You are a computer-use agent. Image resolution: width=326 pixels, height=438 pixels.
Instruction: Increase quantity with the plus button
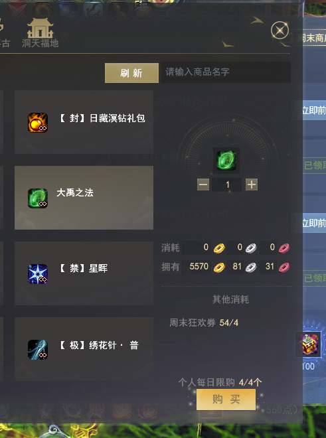point(252,184)
